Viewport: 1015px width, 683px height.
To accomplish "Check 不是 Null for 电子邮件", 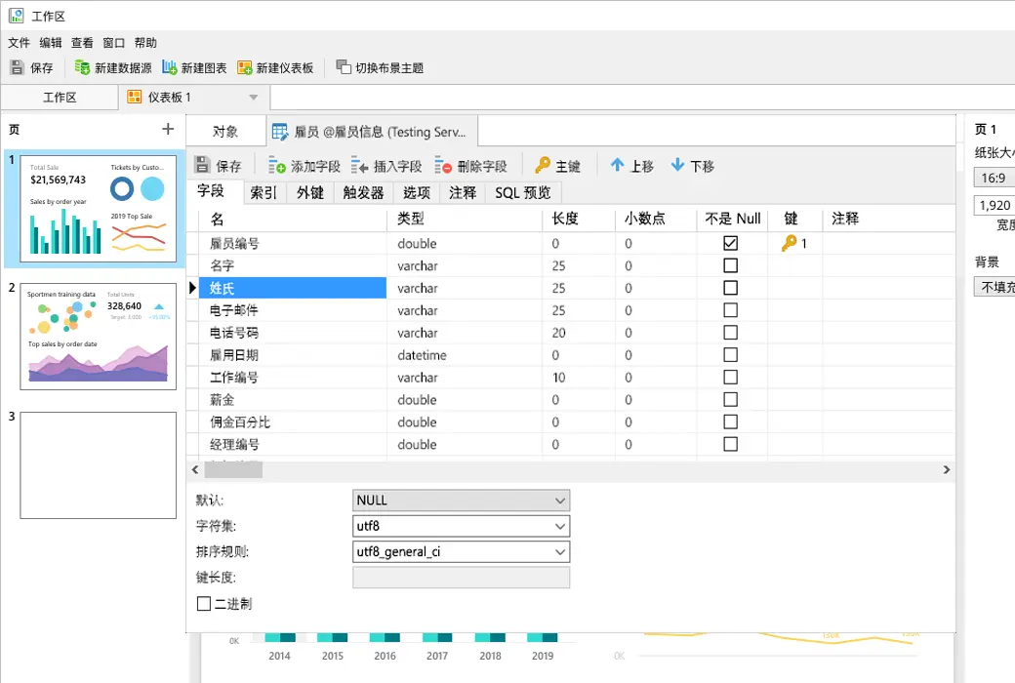I will click(x=730, y=310).
